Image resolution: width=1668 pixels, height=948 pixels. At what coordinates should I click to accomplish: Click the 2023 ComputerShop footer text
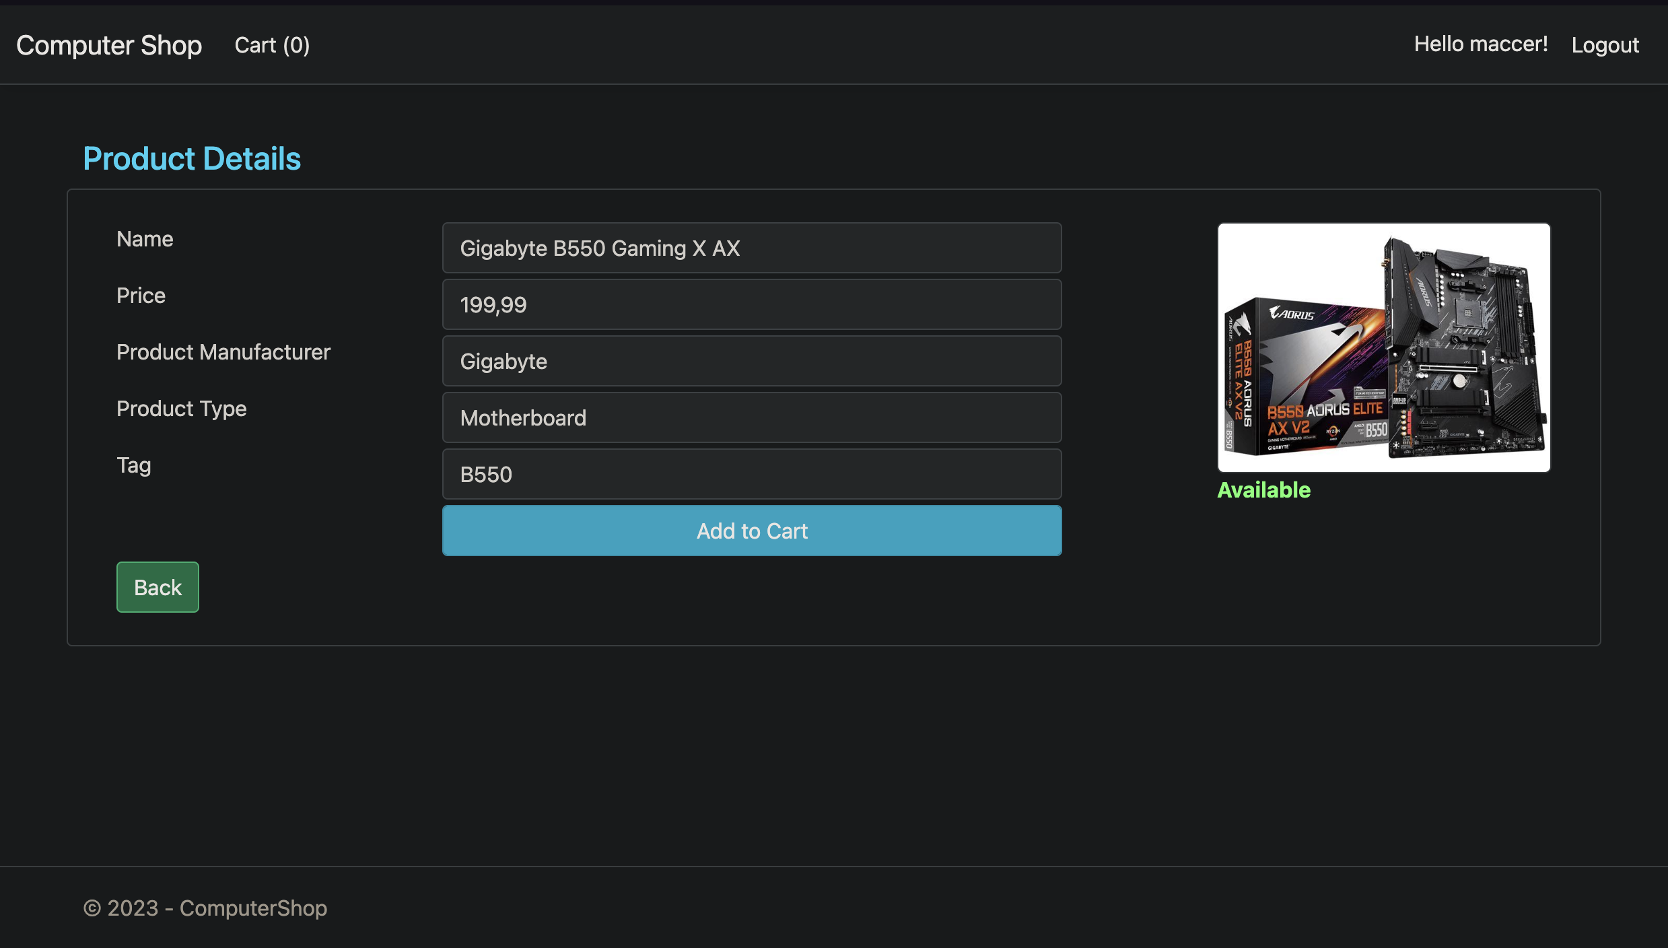[x=205, y=908]
